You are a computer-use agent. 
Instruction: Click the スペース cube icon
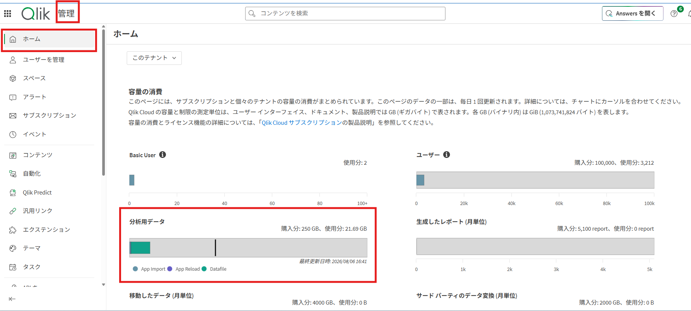point(13,78)
